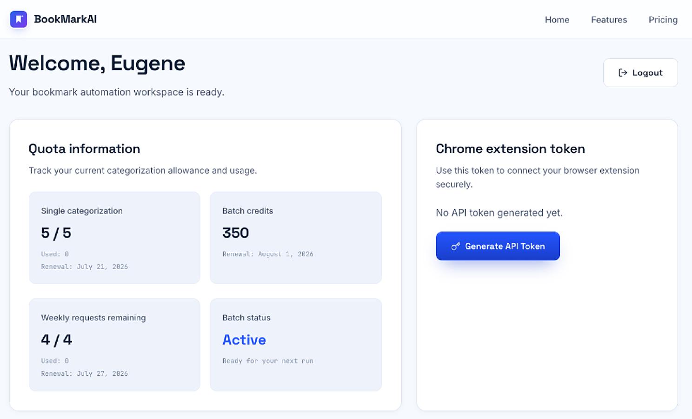
Task: Click the BookMarkAI brand name
Action: (65, 19)
